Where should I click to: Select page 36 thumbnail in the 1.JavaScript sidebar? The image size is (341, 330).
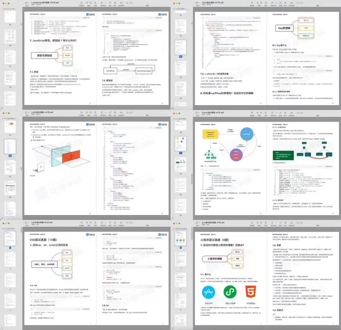10,36
